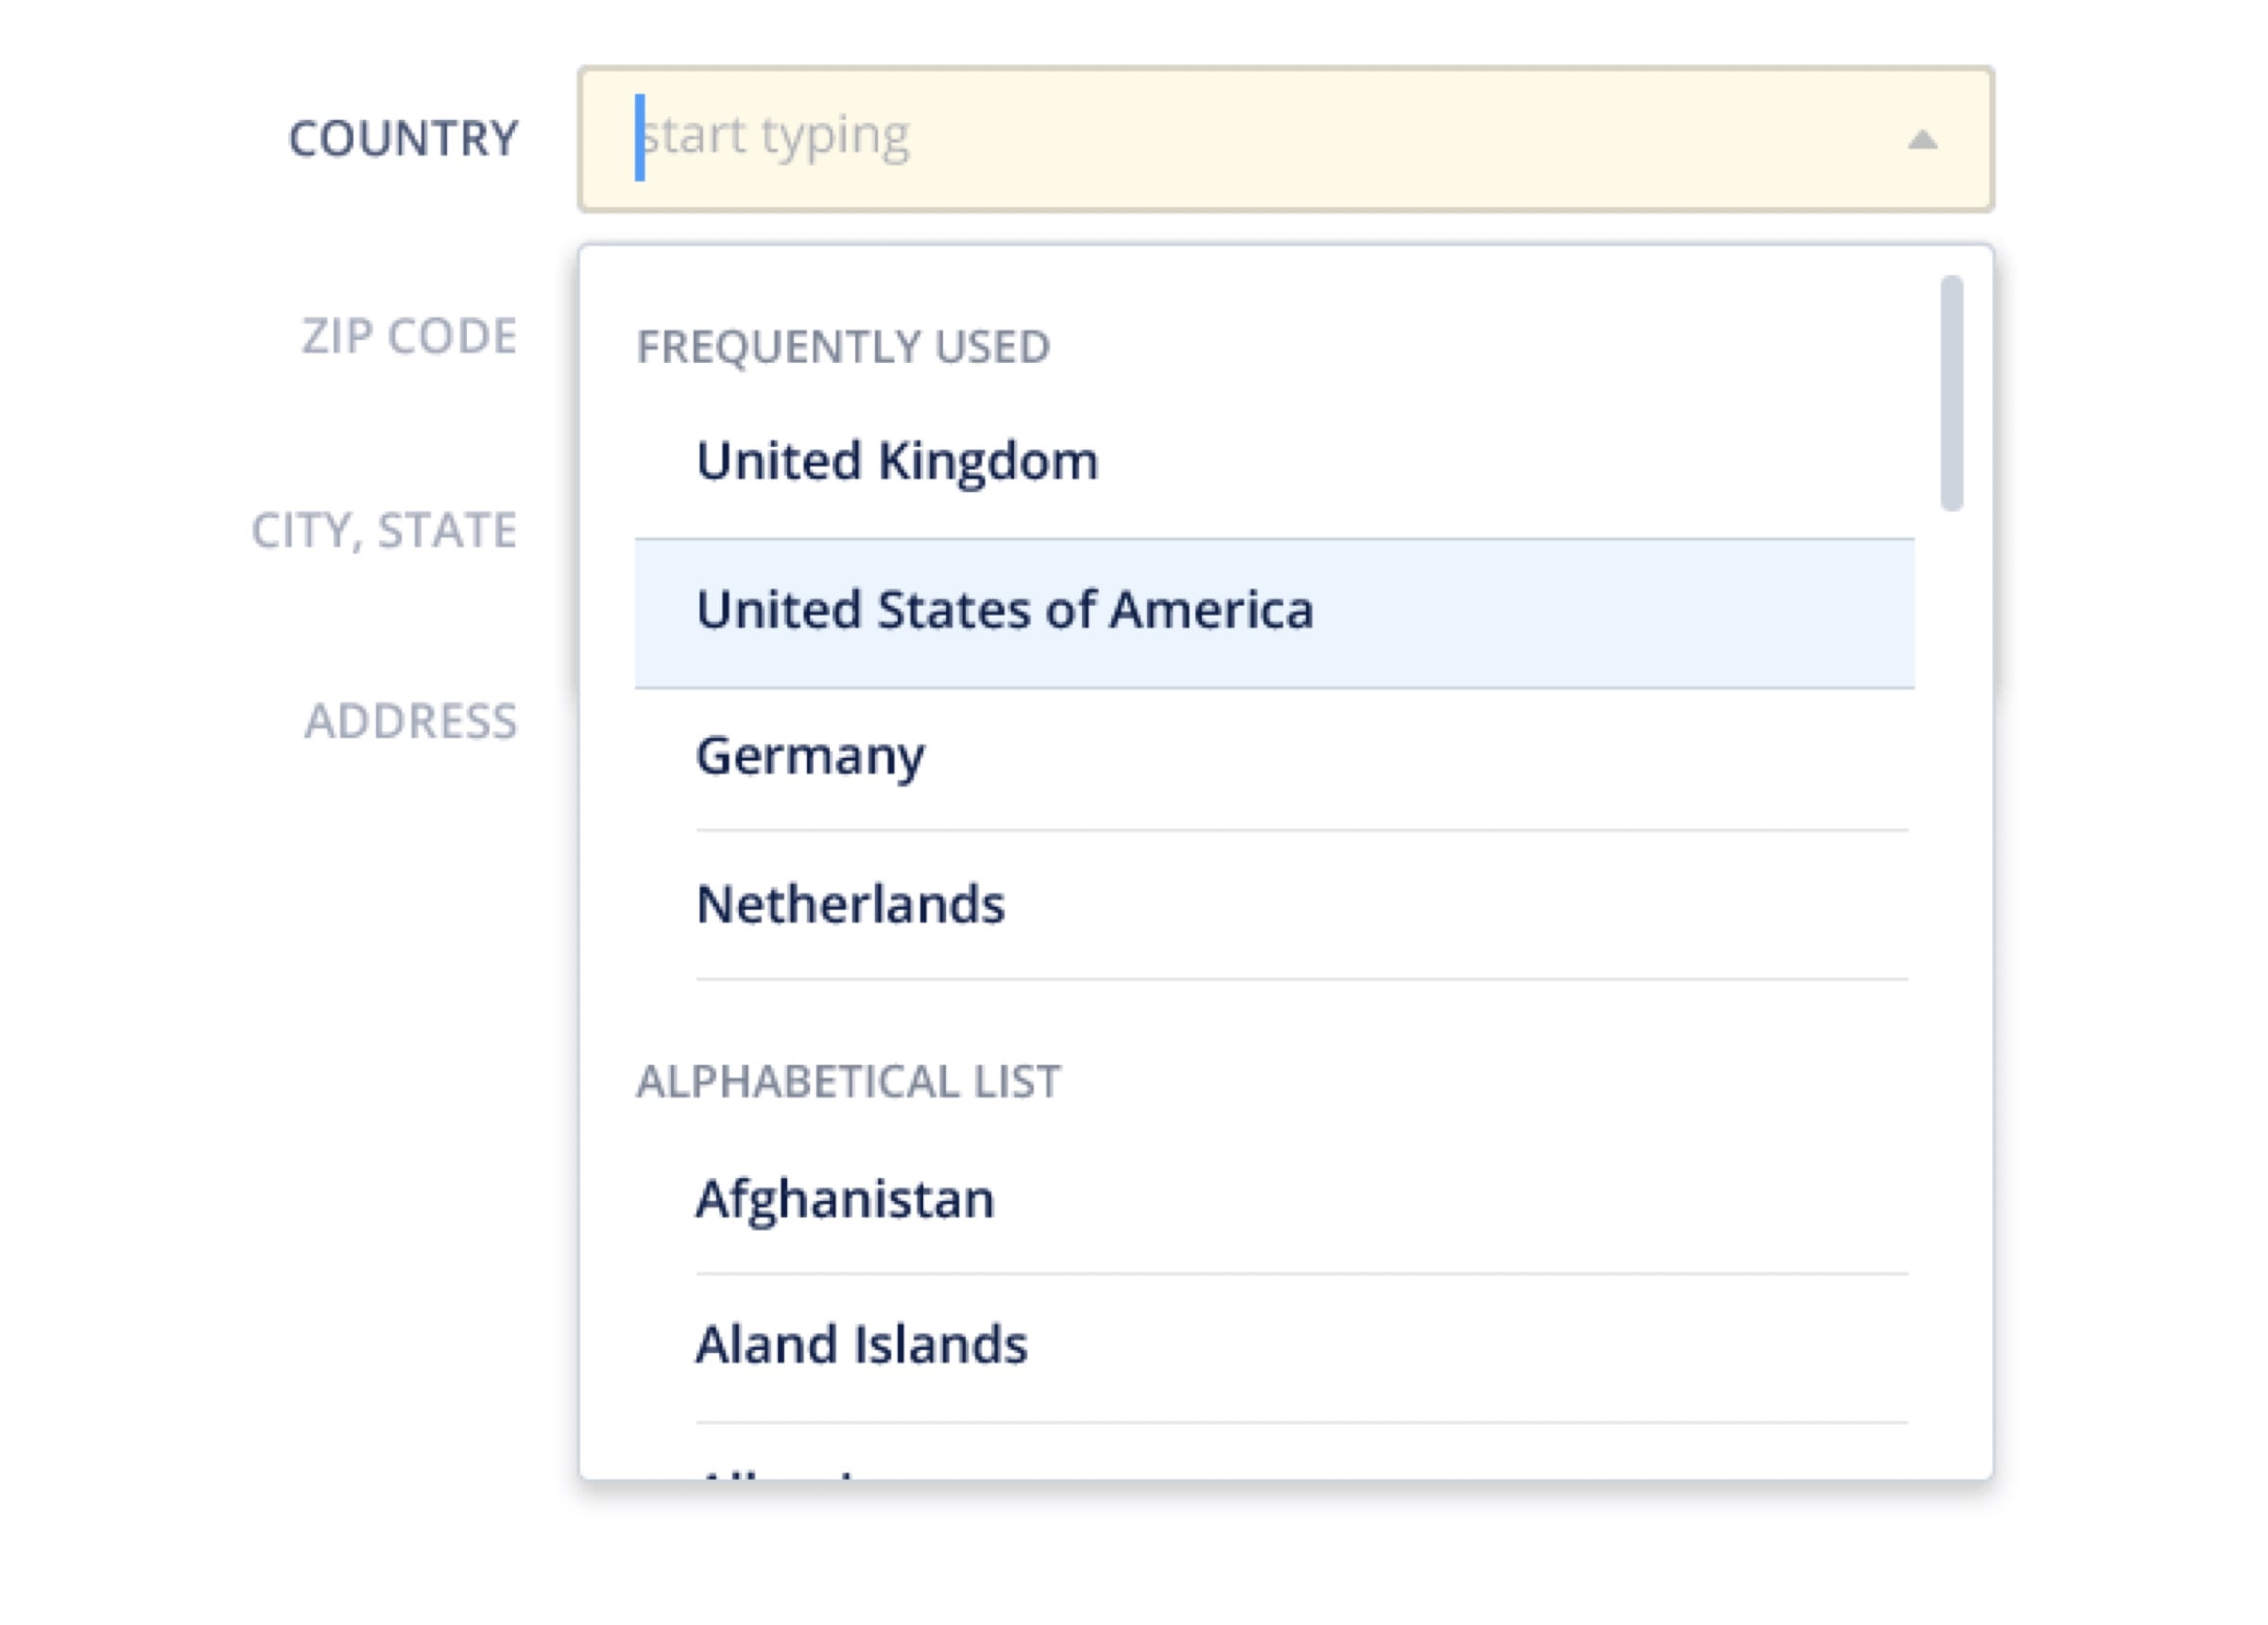Select the Aland Islands entry

(x=861, y=1345)
